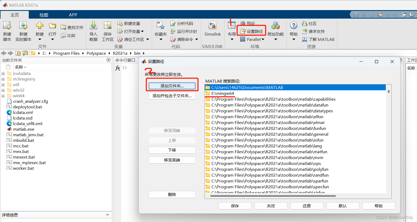417x222 pixels.
Task: Click the Add-Ons (附加功能) icon
Action: (276, 25)
